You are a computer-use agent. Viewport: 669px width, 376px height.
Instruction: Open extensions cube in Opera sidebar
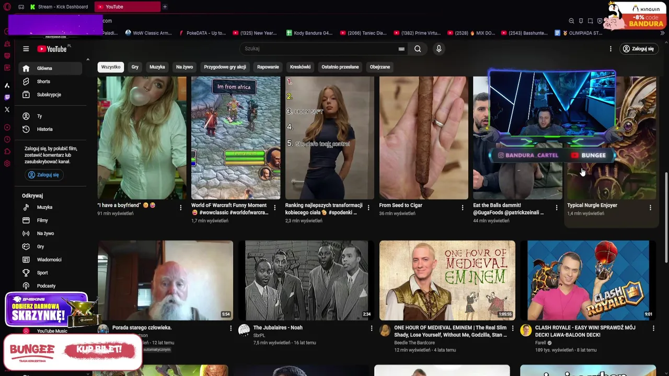point(7,151)
